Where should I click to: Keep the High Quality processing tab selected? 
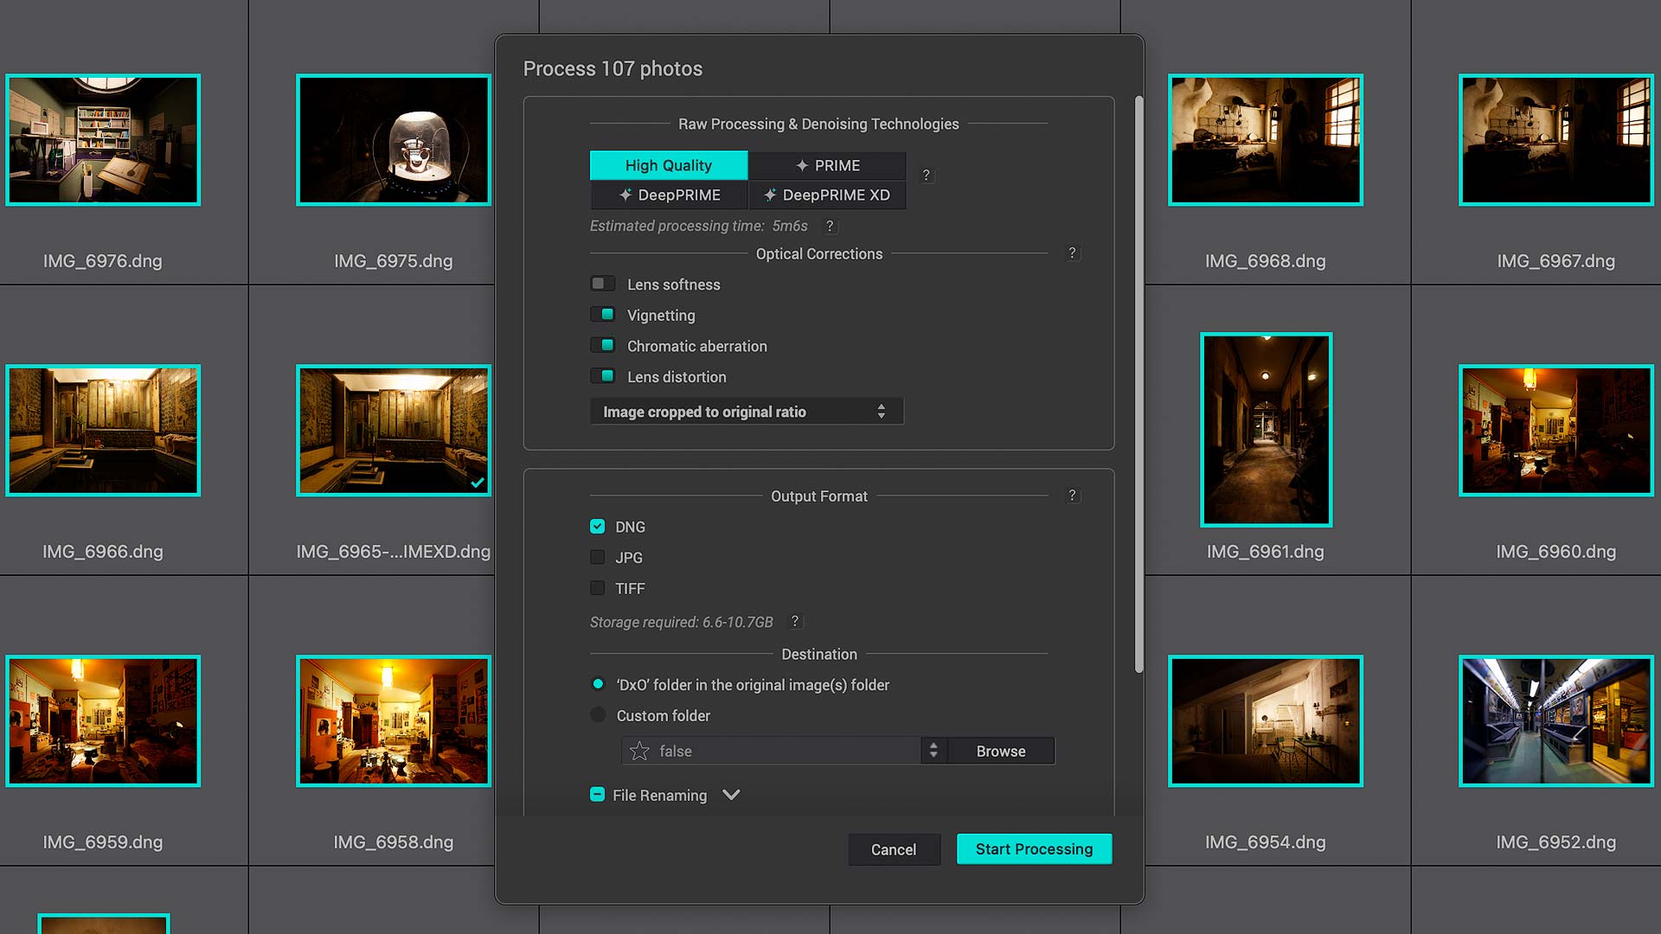pos(668,165)
